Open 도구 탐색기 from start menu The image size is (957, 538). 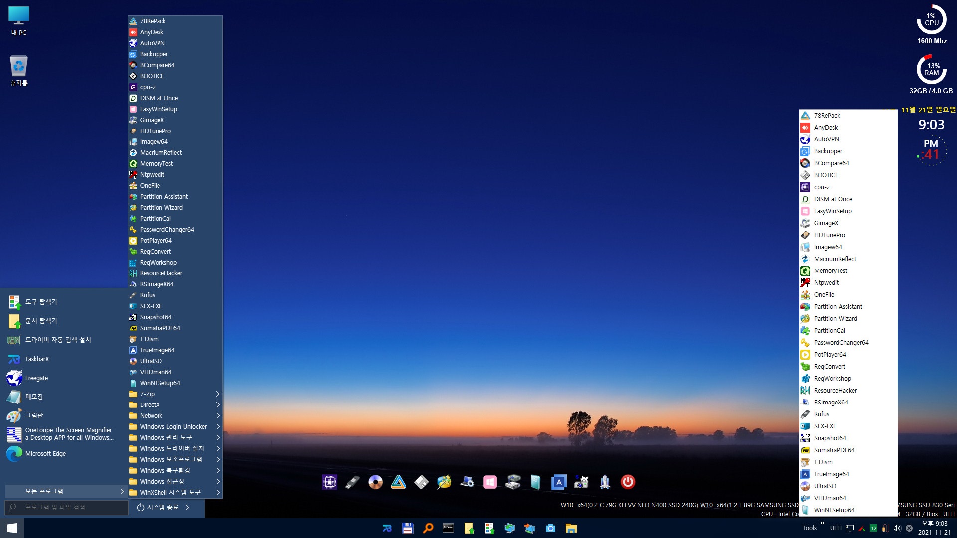click(x=64, y=302)
